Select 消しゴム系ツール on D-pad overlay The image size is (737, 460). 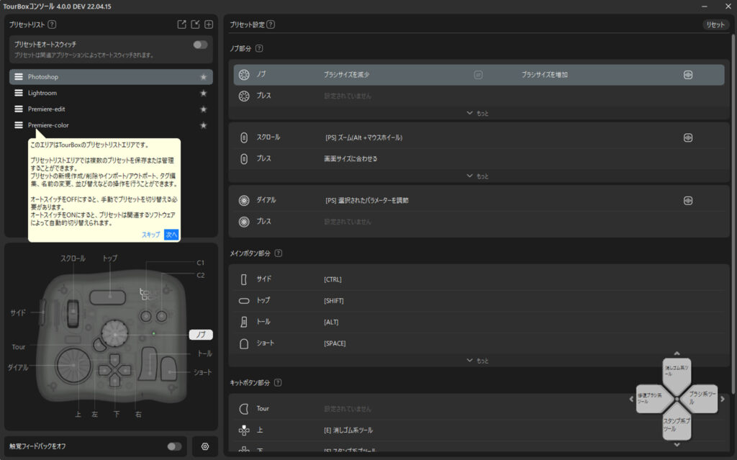click(677, 373)
